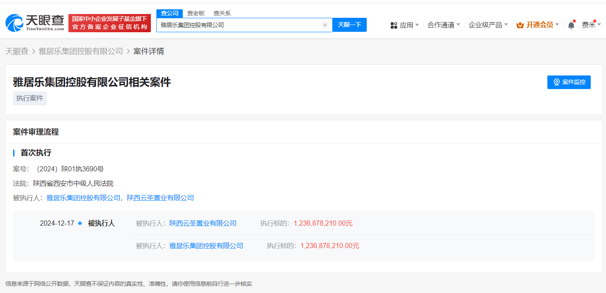Clear the search box with the x icon

325,25
